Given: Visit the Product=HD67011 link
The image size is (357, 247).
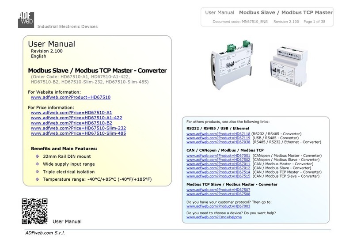Looking at the screenshot, I should point(218,164).
